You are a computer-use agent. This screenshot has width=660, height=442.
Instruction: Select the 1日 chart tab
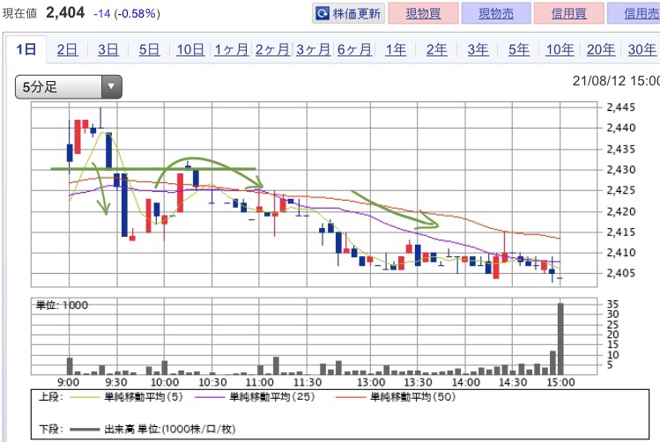point(26,49)
